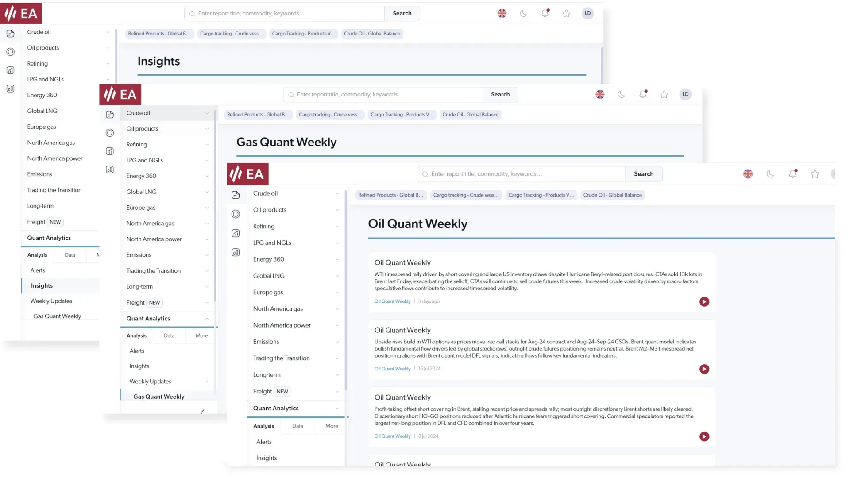
Task: Expand Freight chevron in the Gas Quant Weekly window
Action: coord(207,303)
